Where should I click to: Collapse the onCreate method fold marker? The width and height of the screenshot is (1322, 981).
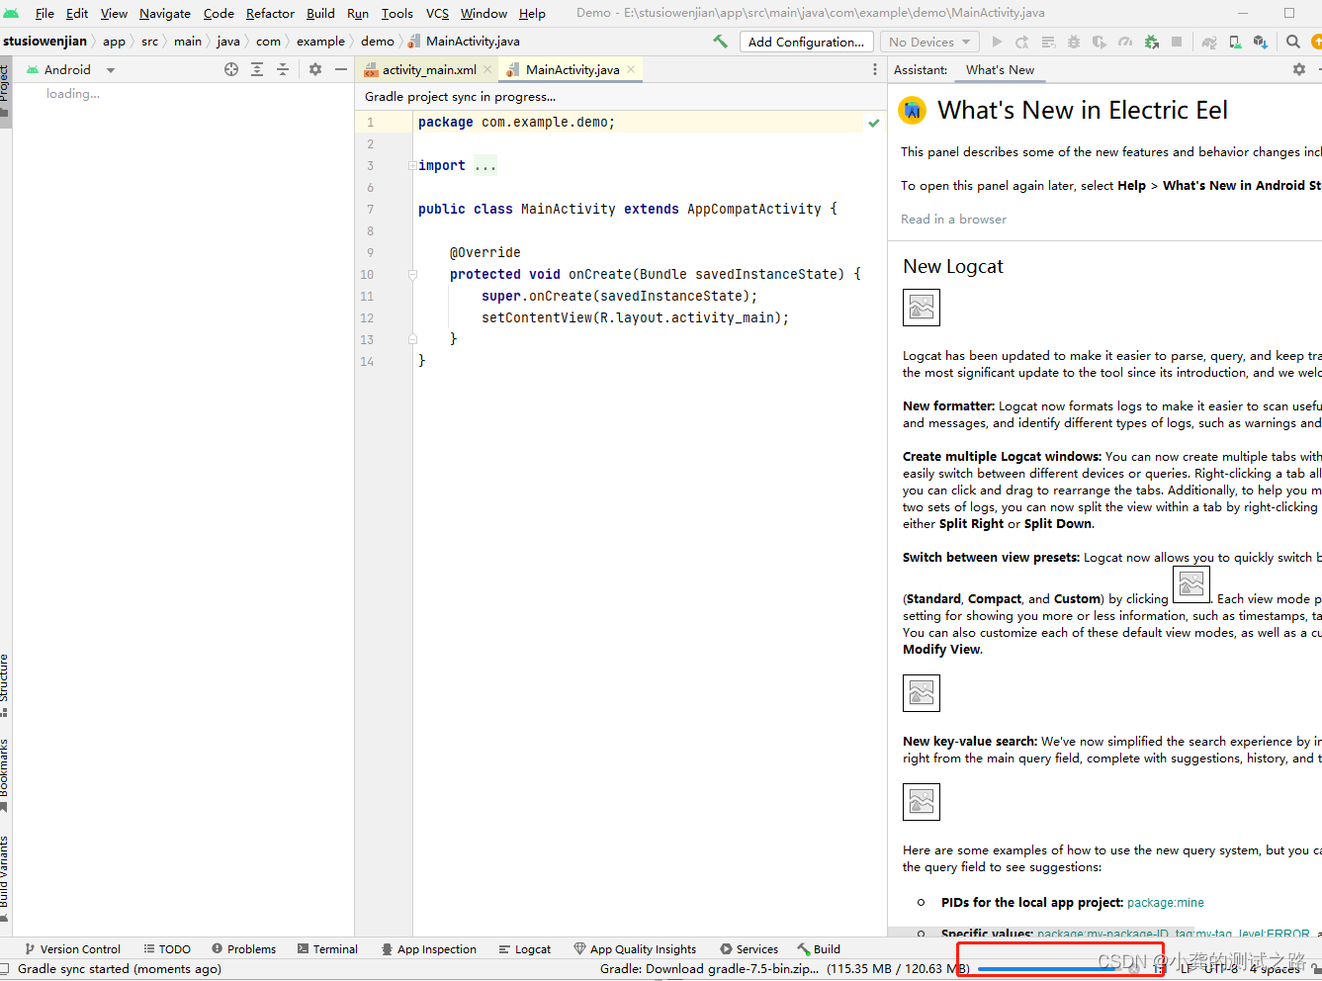412,275
